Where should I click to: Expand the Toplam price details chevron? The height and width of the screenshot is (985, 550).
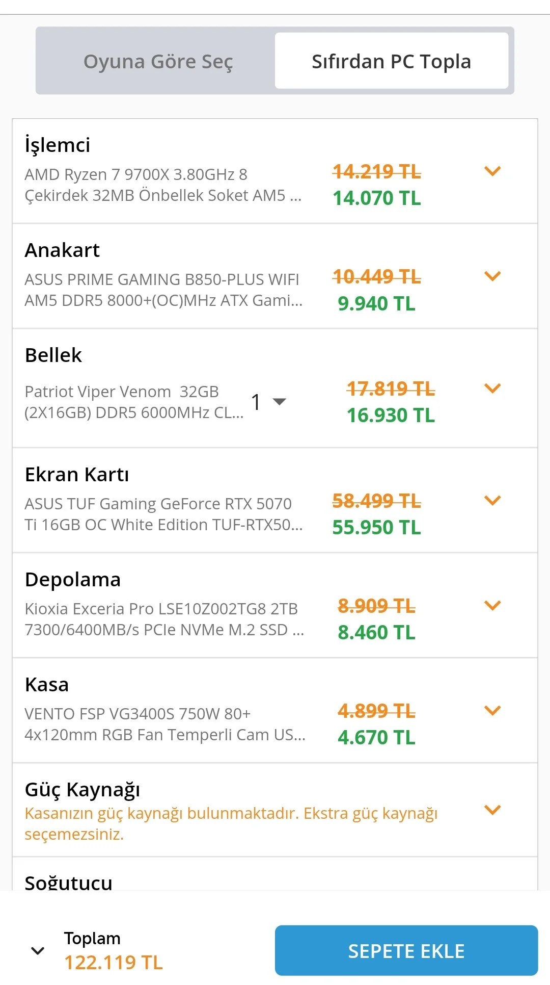click(x=38, y=951)
